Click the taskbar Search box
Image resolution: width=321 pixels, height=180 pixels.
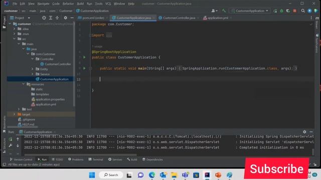point(111,175)
